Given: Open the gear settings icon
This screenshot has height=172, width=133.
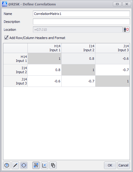Looking at the screenshot, I should (x=24, y=165).
